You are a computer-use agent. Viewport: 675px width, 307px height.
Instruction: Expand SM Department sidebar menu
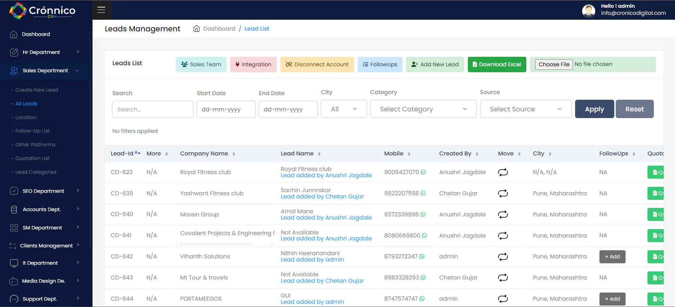(44, 228)
